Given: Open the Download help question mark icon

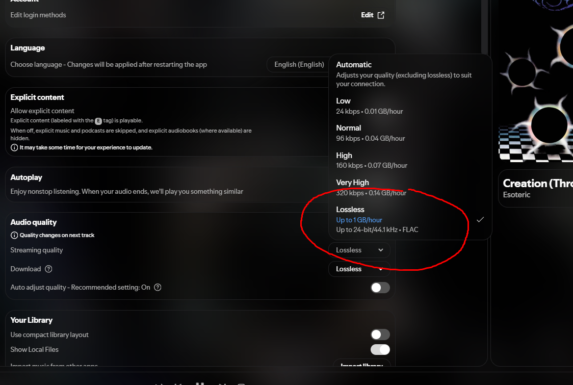Looking at the screenshot, I should (48, 269).
